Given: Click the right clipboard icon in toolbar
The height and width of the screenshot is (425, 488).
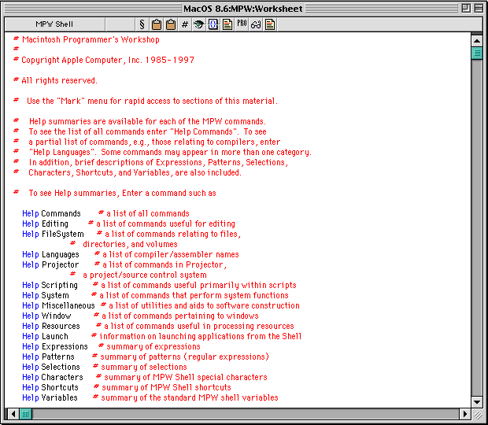Looking at the screenshot, I should point(170,24).
